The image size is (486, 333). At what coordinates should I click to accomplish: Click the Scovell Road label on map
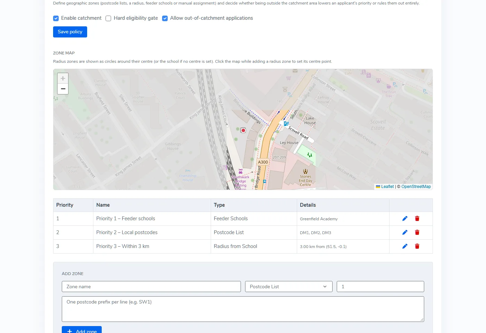tap(299, 133)
